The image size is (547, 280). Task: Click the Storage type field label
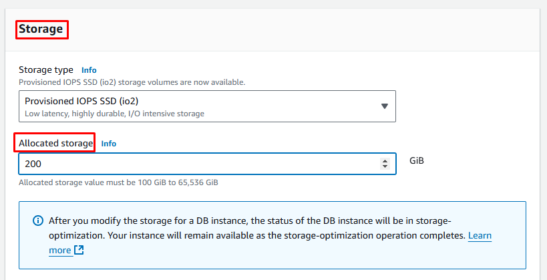tap(46, 69)
